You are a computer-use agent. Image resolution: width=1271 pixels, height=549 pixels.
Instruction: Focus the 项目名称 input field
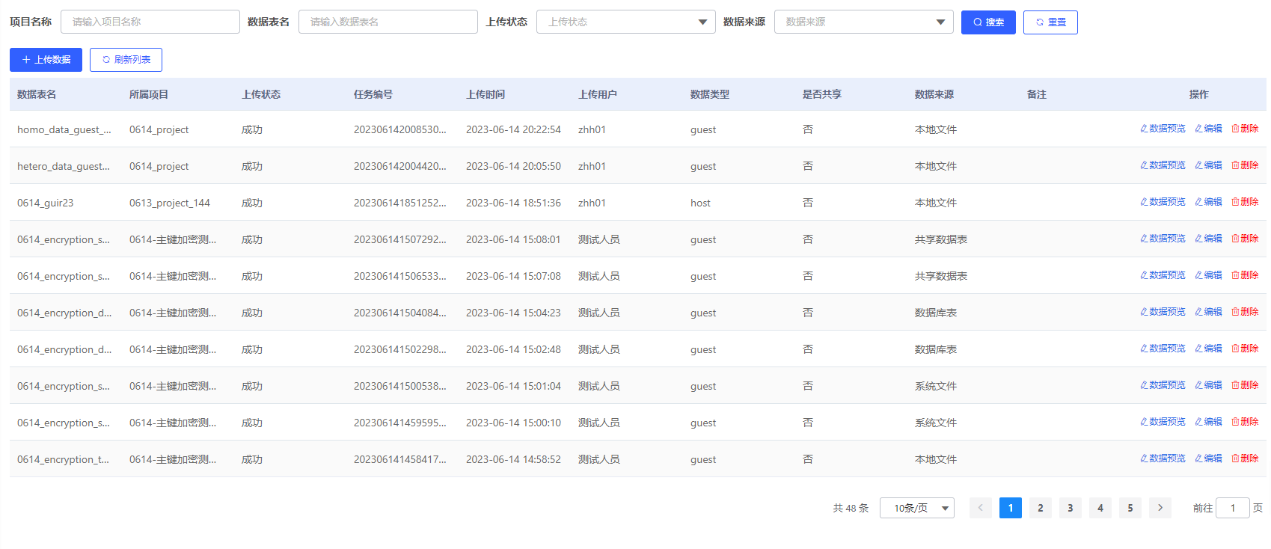(x=150, y=22)
